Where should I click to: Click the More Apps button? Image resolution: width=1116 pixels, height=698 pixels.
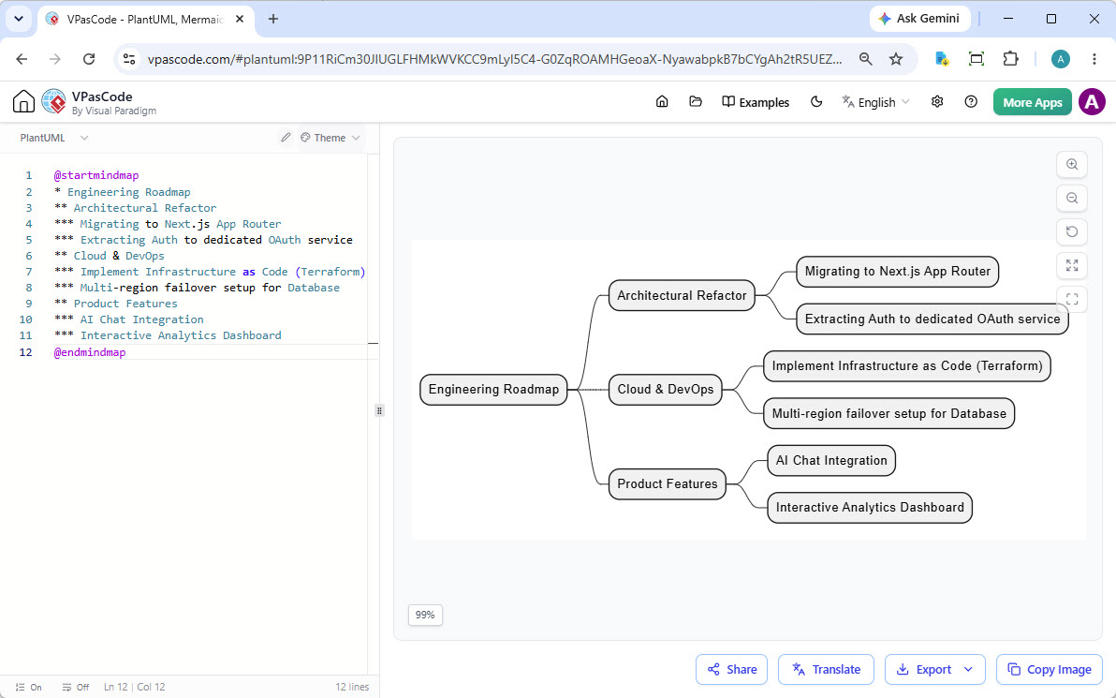click(1032, 102)
